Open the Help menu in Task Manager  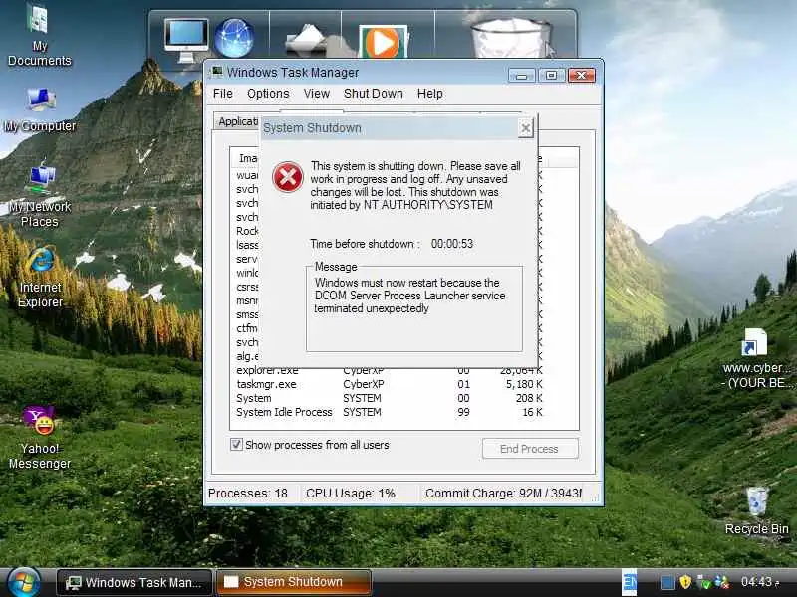[x=430, y=94]
